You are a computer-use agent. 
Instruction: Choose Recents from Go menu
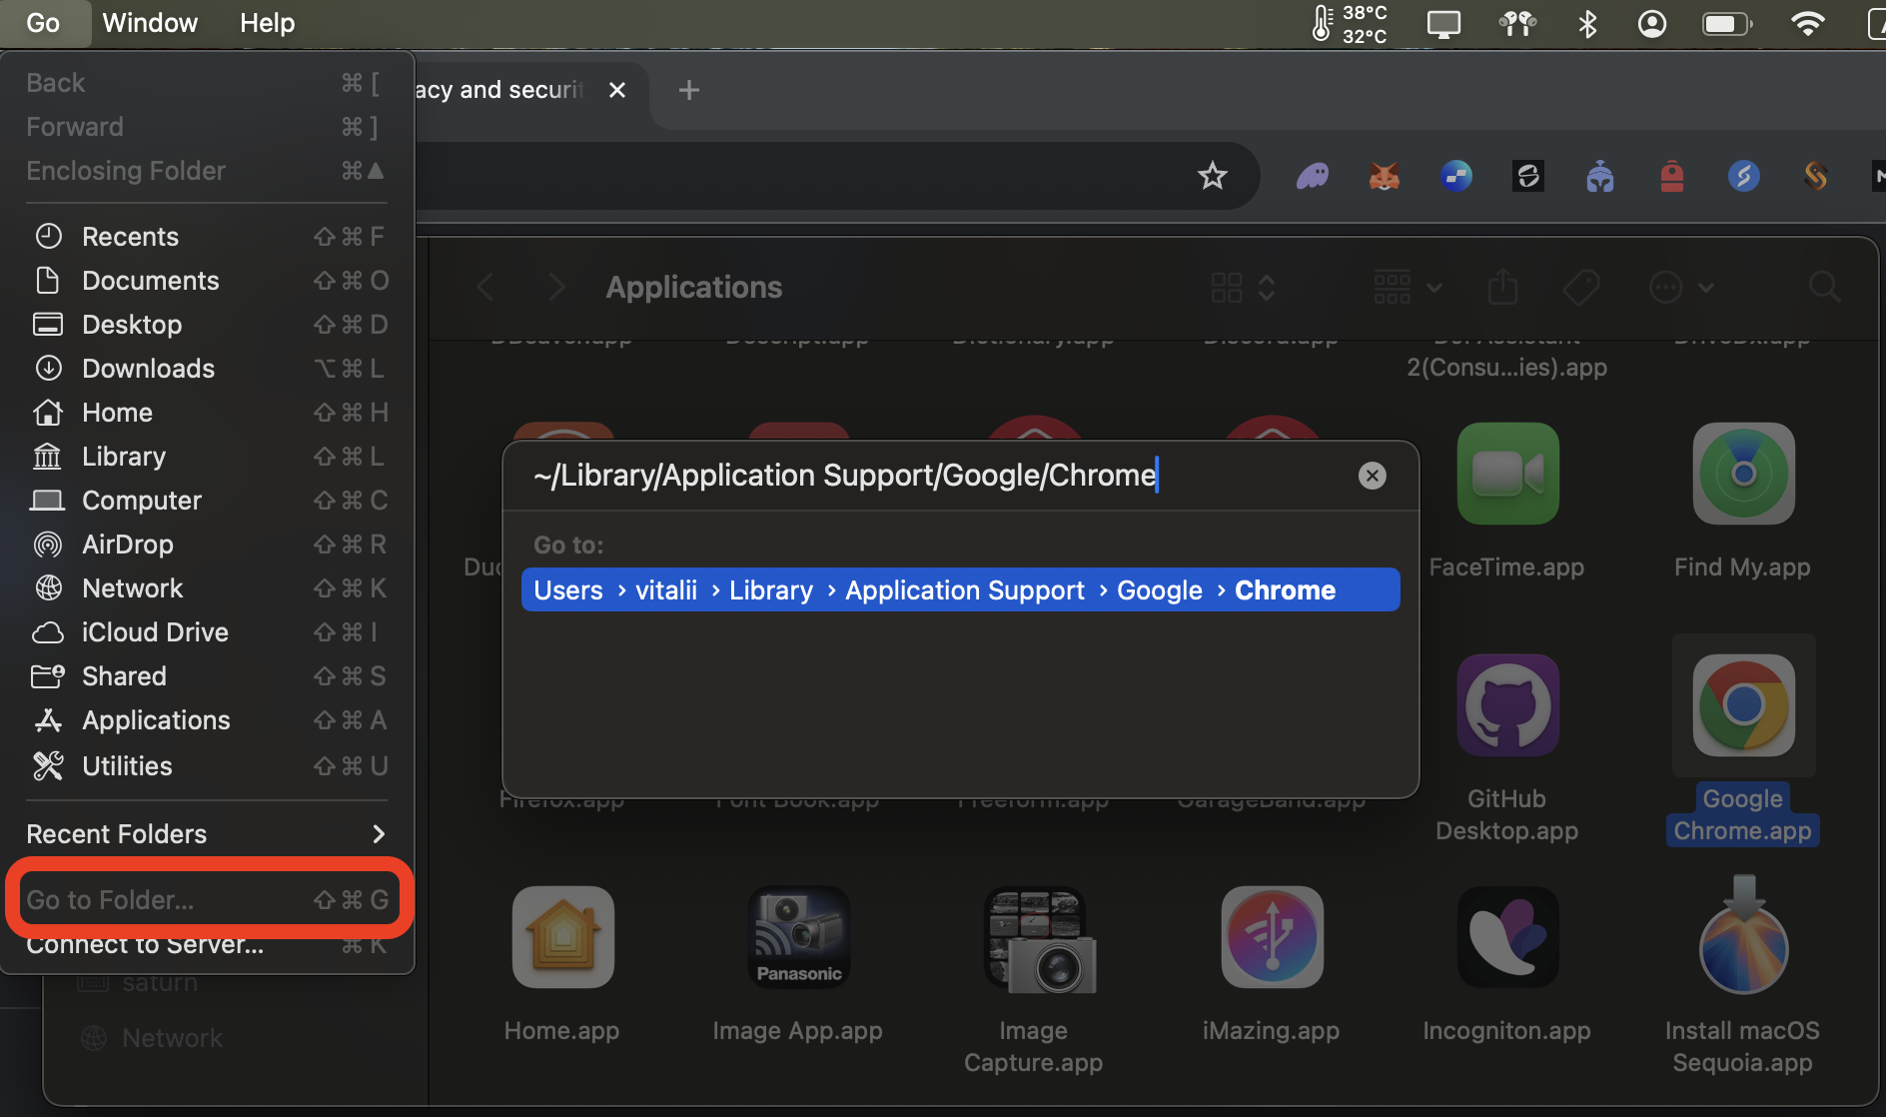coord(207,237)
